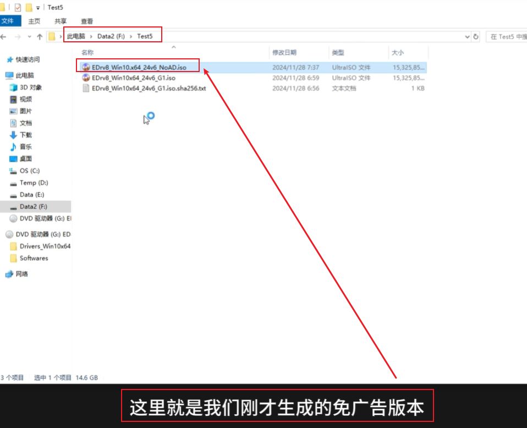Open the OS (C:) drive
The image size is (527, 428).
[29, 171]
